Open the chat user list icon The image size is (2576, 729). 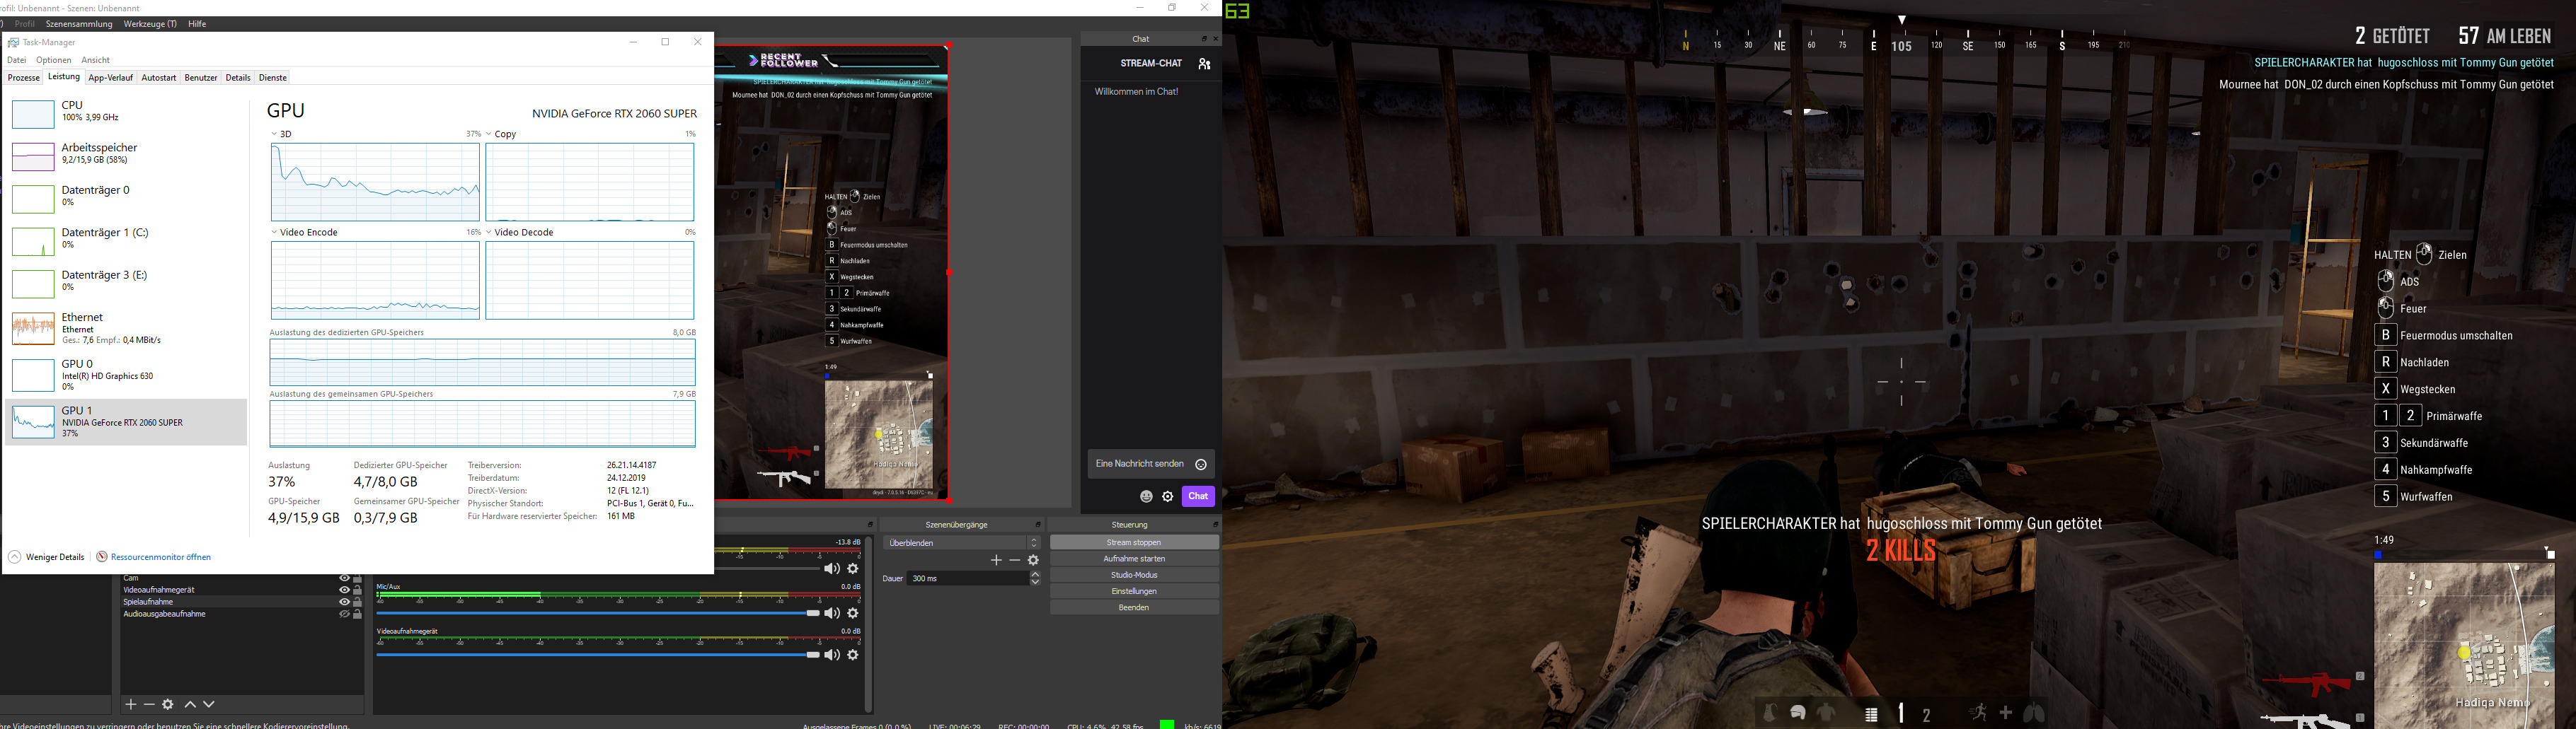click(x=1204, y=64)
